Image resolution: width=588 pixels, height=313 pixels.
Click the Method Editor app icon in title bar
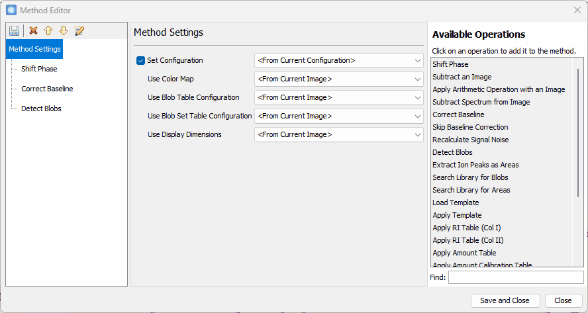tap(11, 11)
